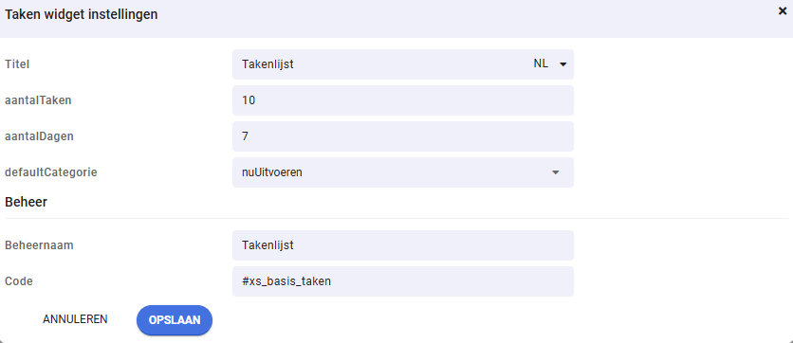
Task: Focus the aantalTaken field showing 10
Action: [x=403, y=100]
